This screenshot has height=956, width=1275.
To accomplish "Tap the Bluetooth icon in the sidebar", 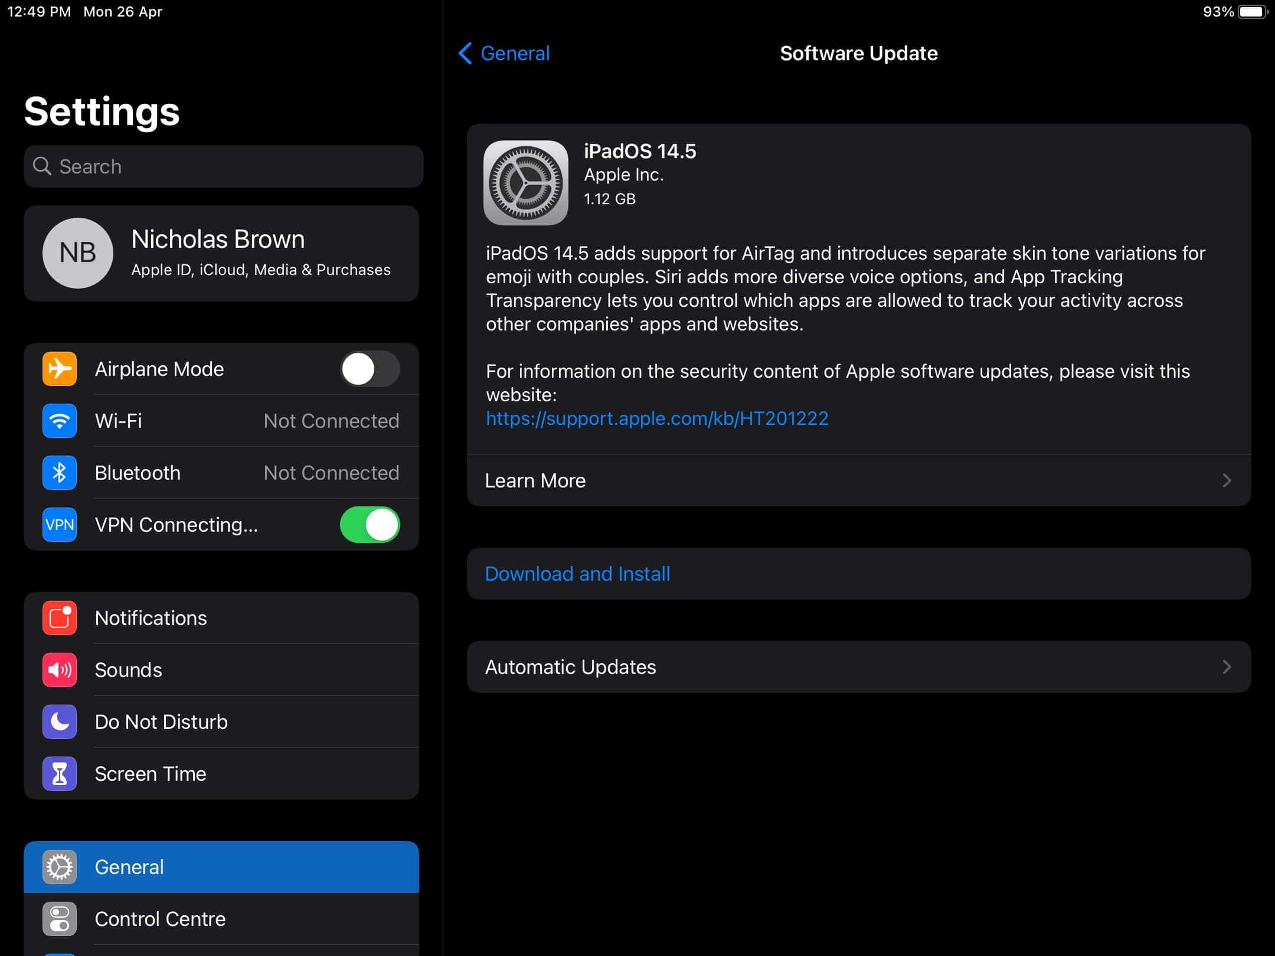I will [x=60, y=473].
